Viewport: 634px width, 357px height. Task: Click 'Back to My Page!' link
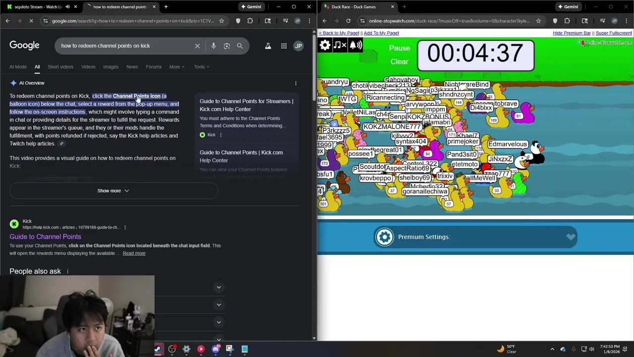339,33
